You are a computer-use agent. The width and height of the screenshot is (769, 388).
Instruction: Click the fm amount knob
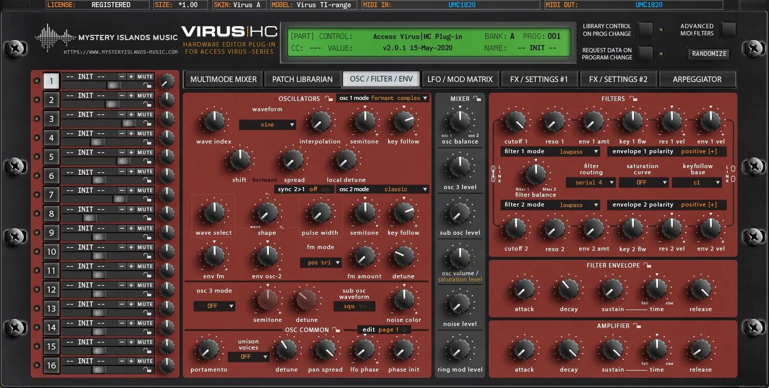pyautogui.click(x=365, y=256)
